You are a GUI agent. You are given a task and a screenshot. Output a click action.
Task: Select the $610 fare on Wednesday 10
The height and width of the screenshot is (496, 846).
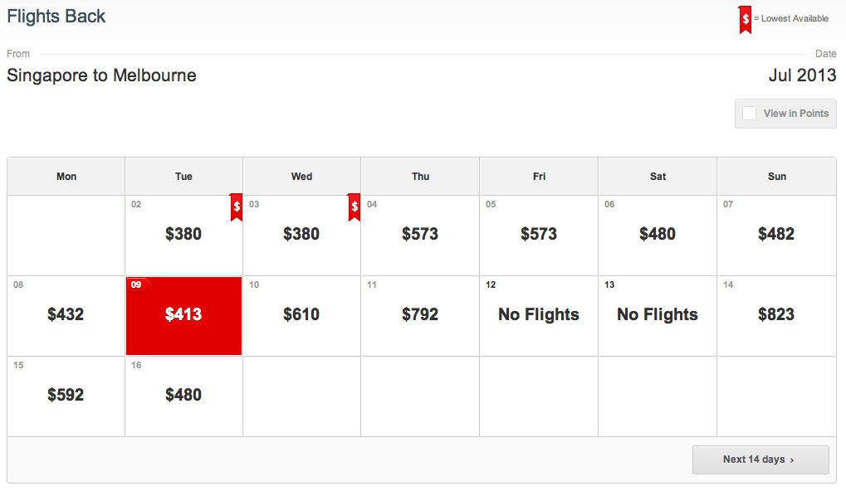[301, 314]
